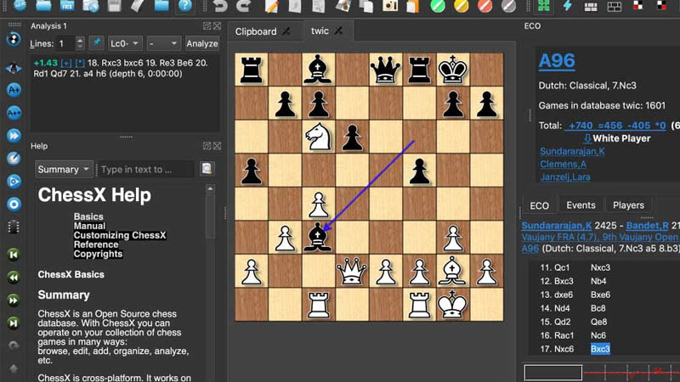Select the Players tab

[x=628, y=205]
